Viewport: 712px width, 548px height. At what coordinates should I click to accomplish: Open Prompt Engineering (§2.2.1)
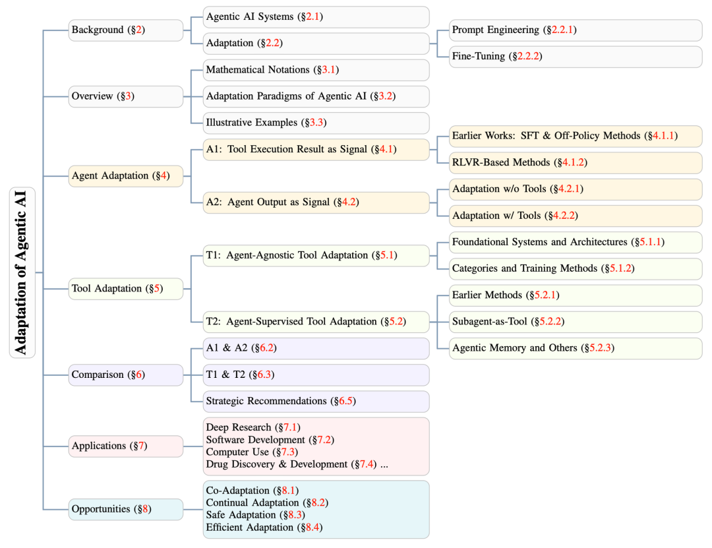(576, 30)
